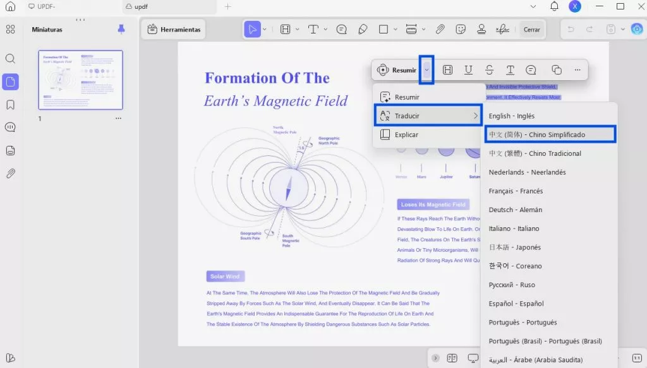Choose Resumir in the AI menu
647x368 pixels.
[x=429, y=97]
